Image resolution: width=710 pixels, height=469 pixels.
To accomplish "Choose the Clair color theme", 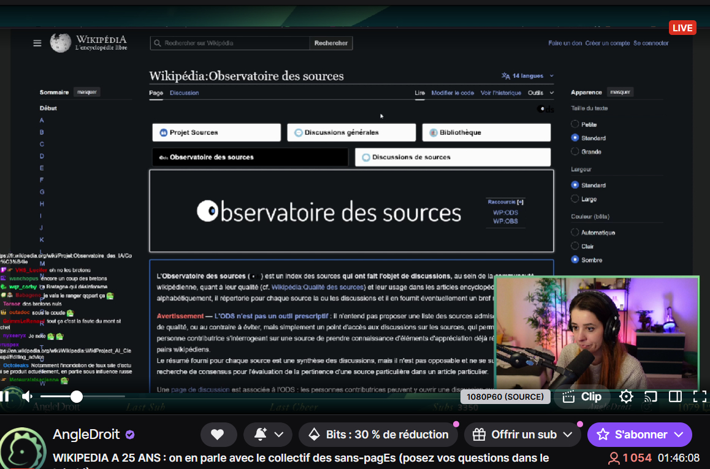I will click(x=575, y=246).
